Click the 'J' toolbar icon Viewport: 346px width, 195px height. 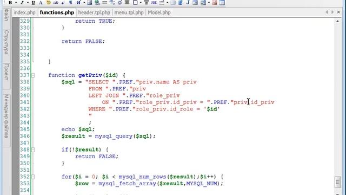[x=188, y=3]
